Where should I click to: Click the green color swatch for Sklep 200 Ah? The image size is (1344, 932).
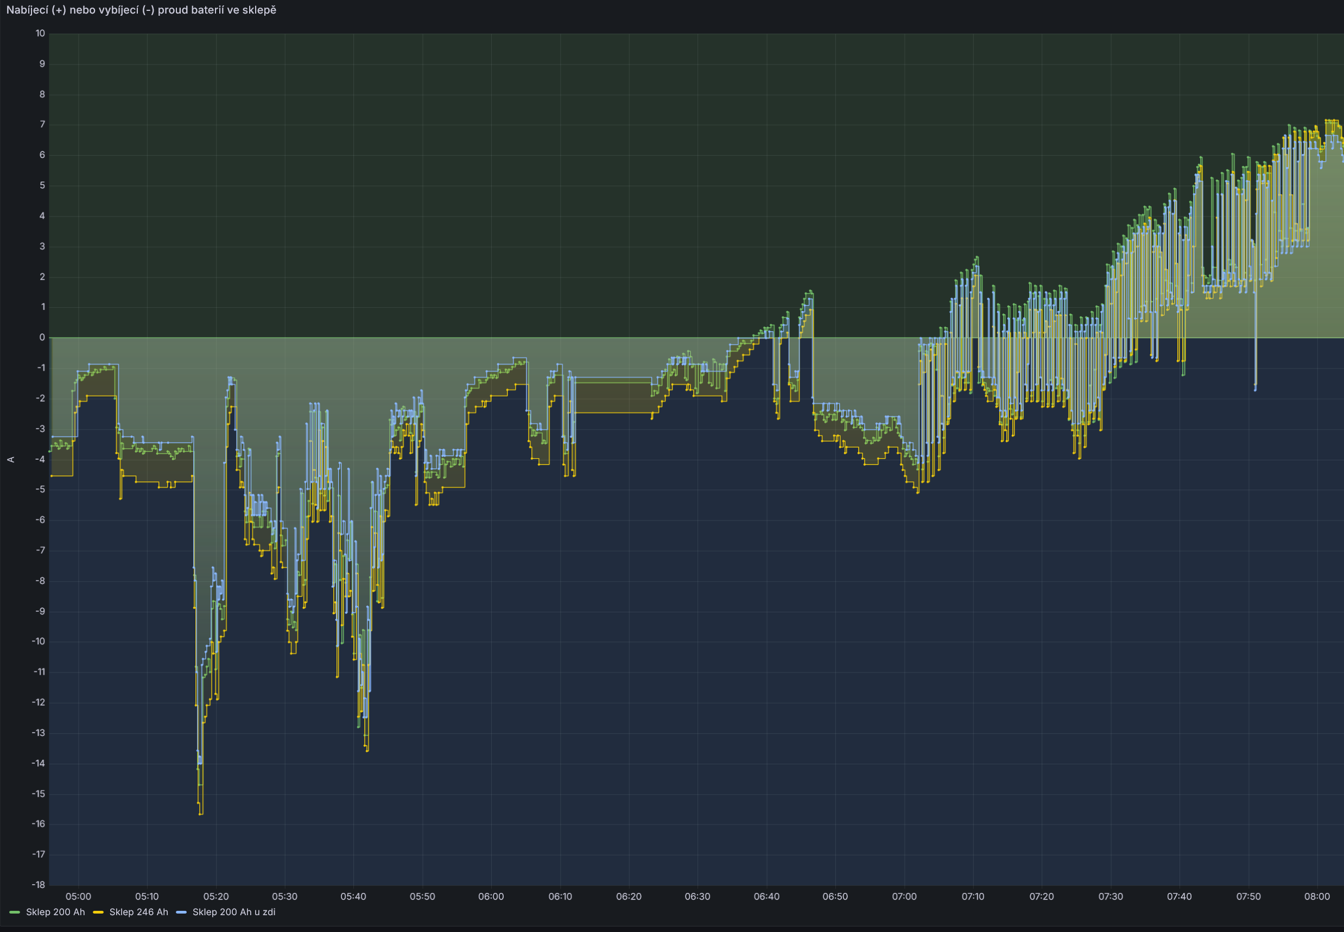pyautogui.click(x=15, y=912)
